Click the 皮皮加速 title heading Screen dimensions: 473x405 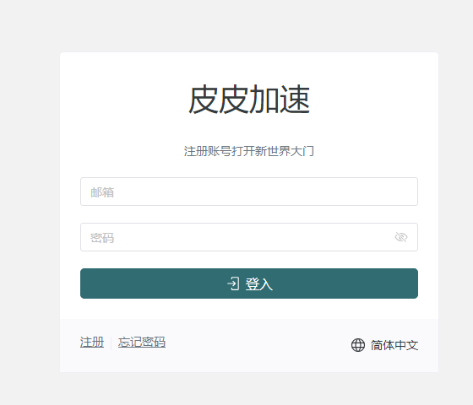click(249, 100)
